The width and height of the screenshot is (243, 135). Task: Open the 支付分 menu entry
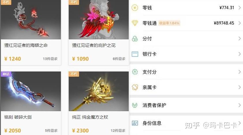[186, 72]
